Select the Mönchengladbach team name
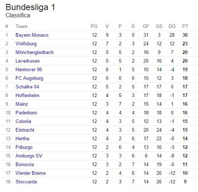 click(34, 52)
